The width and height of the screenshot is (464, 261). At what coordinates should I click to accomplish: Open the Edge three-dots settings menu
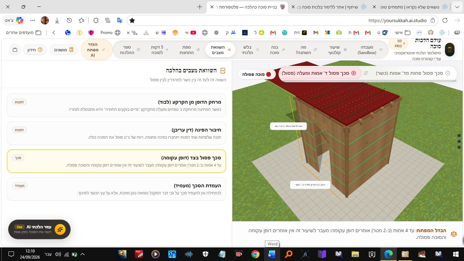click(33, 20)
